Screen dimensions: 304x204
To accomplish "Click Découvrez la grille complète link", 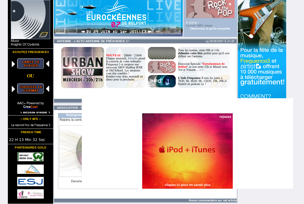I will (210, 29).
